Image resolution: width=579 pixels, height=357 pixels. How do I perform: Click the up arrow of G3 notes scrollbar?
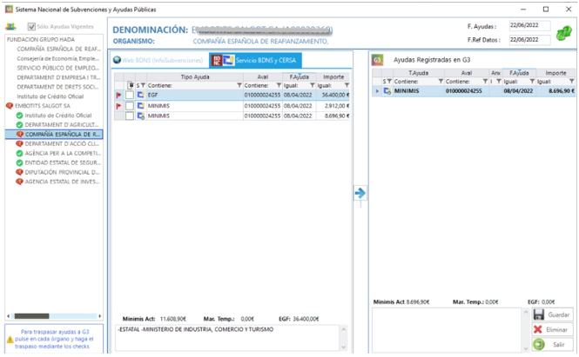pos(526,313)
